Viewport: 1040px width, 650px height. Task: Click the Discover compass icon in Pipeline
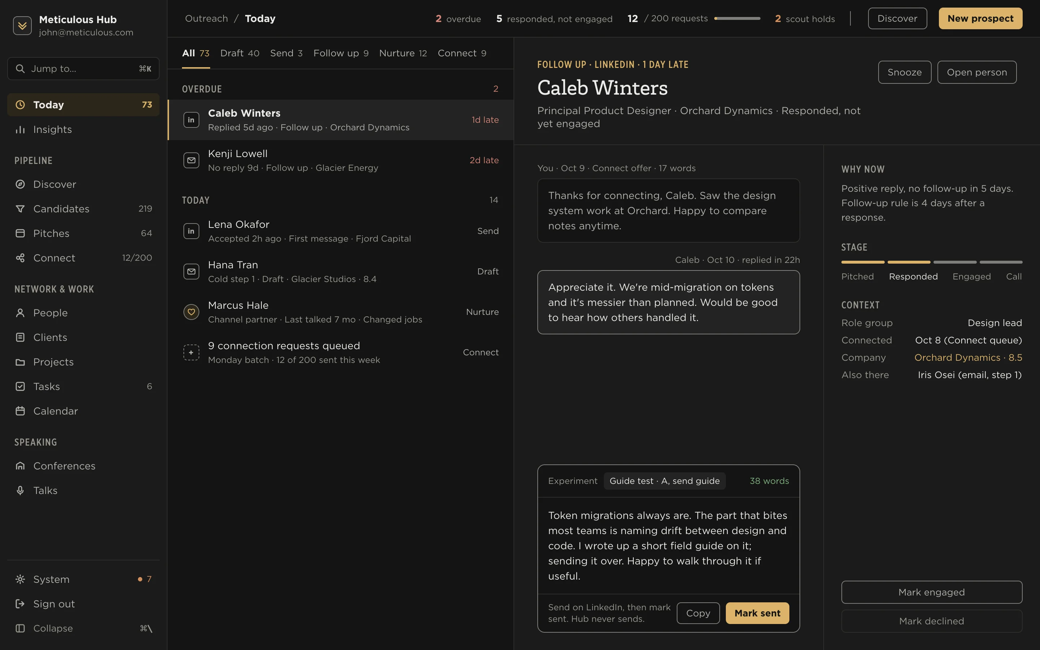click(x=20, y=184)
